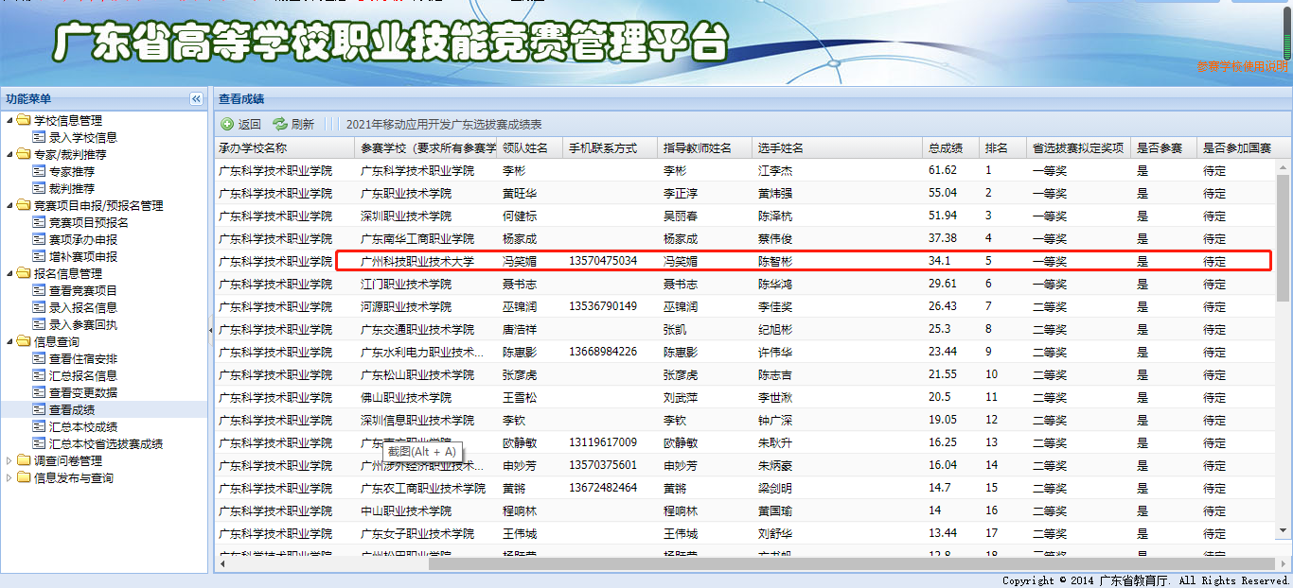Collapse the 信息查询 tree node
The image size is (1293, 588).
pyautogui.click(x=9, y=341)
